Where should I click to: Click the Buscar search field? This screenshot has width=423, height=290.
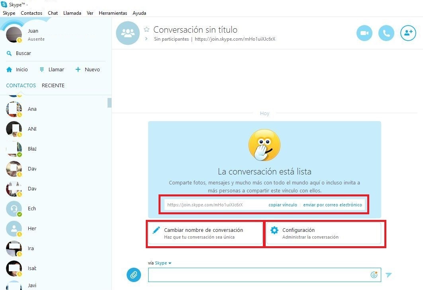[x=55, y=53]
